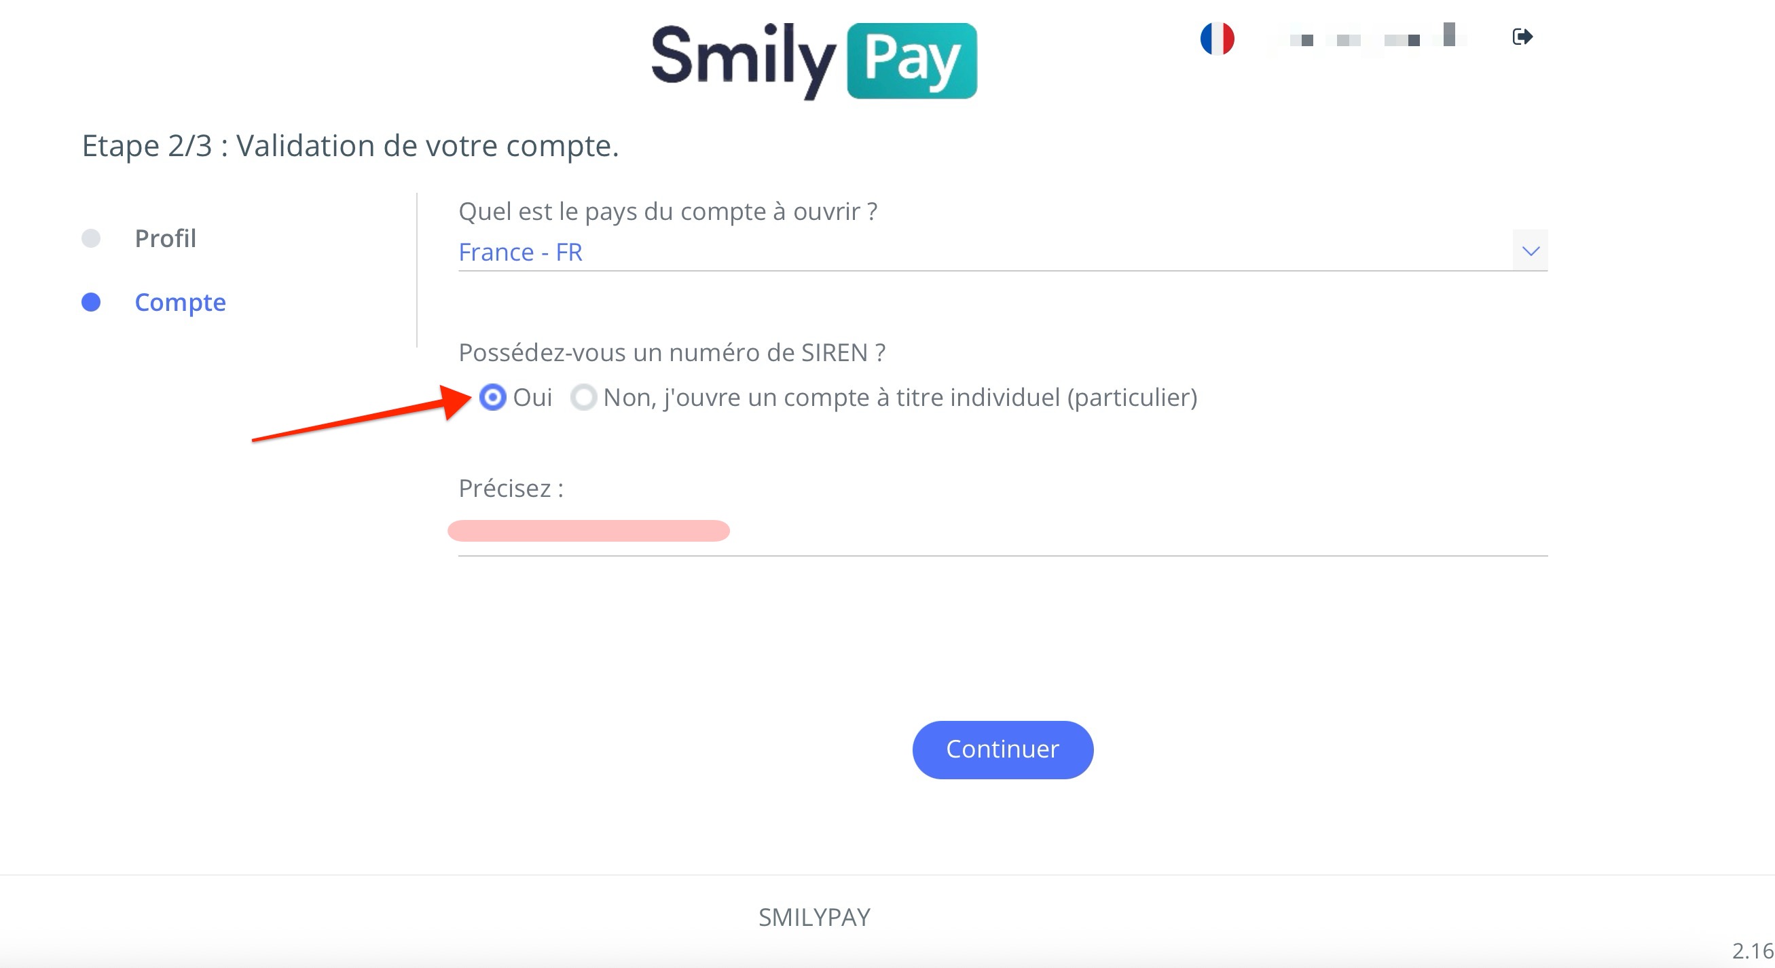
Task: Click the SIREN number question label
Action: point(672,353)
